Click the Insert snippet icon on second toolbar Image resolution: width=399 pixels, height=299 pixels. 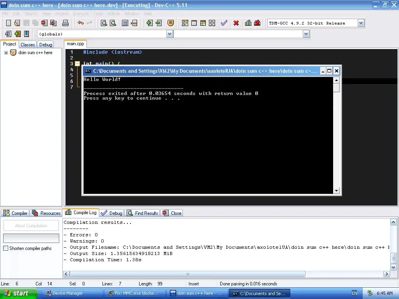pos(8,34)
